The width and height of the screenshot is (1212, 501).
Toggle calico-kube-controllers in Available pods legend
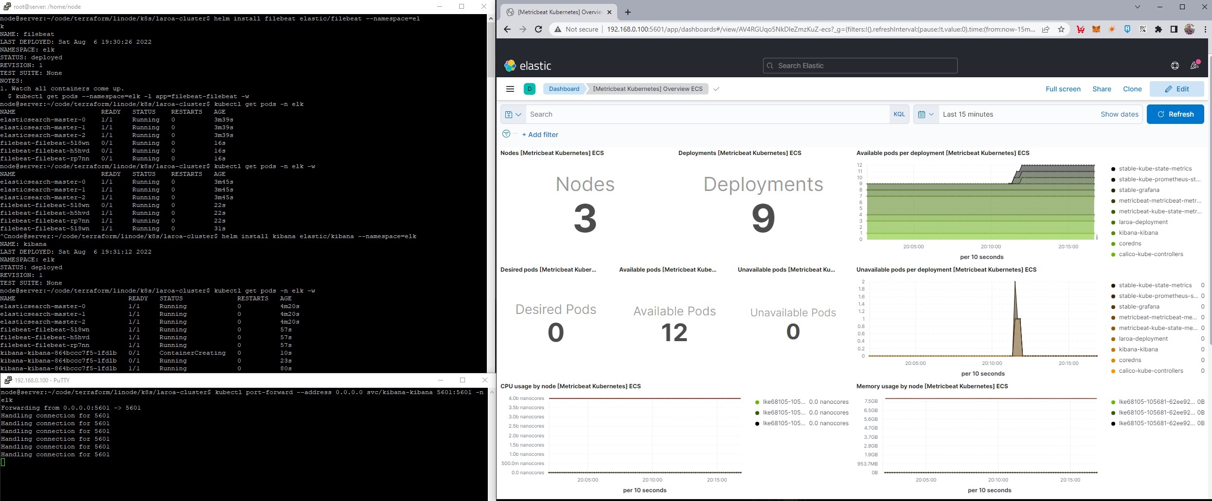[1151, 254]
